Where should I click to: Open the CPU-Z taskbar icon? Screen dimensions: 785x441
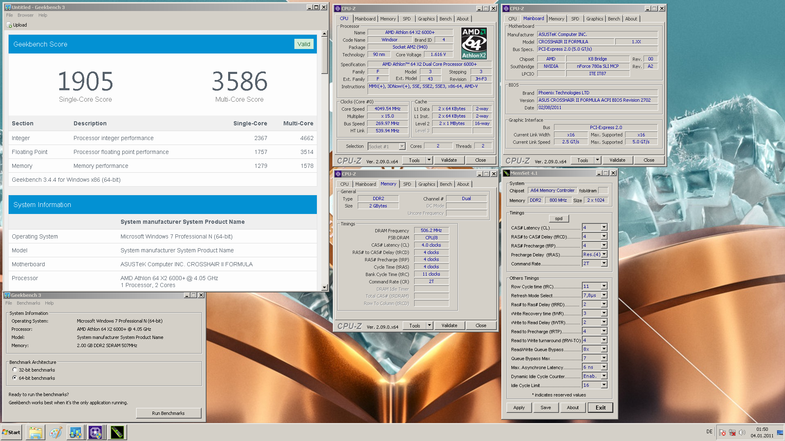coord(96,432)
